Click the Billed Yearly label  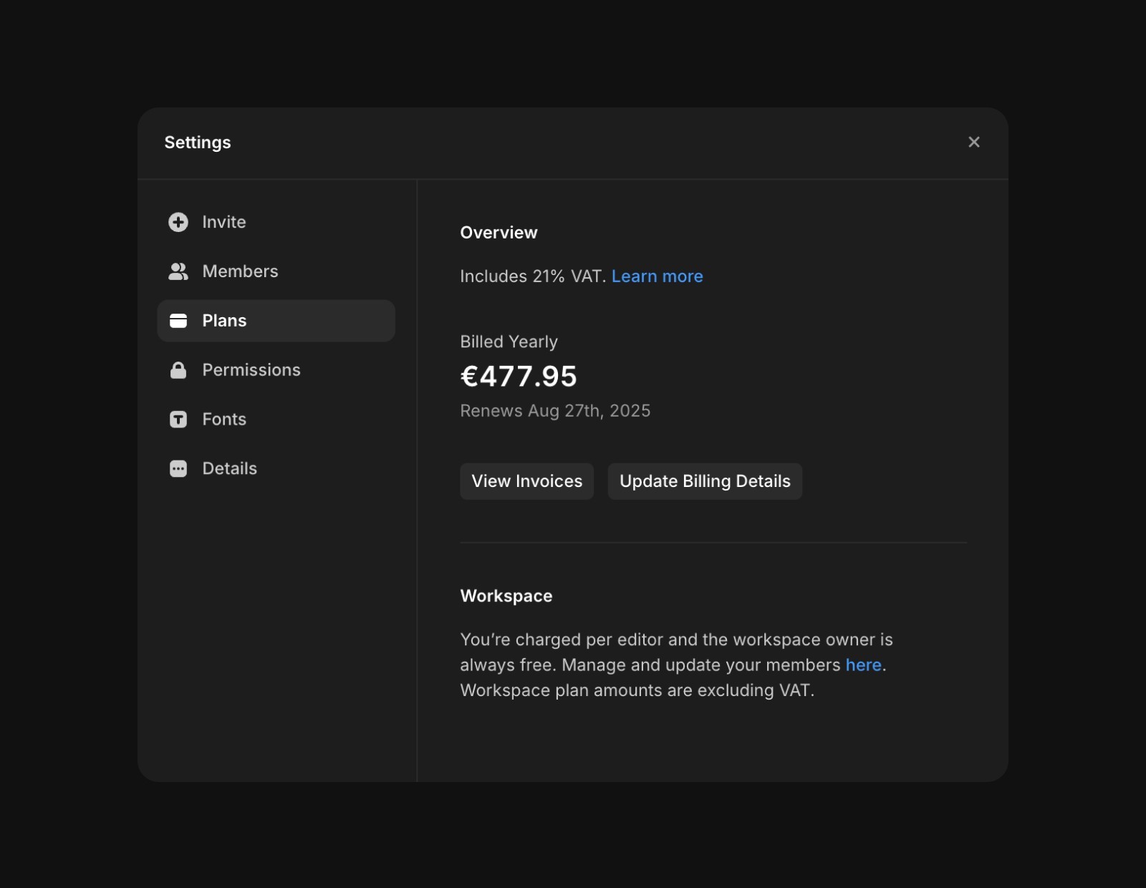509,342
